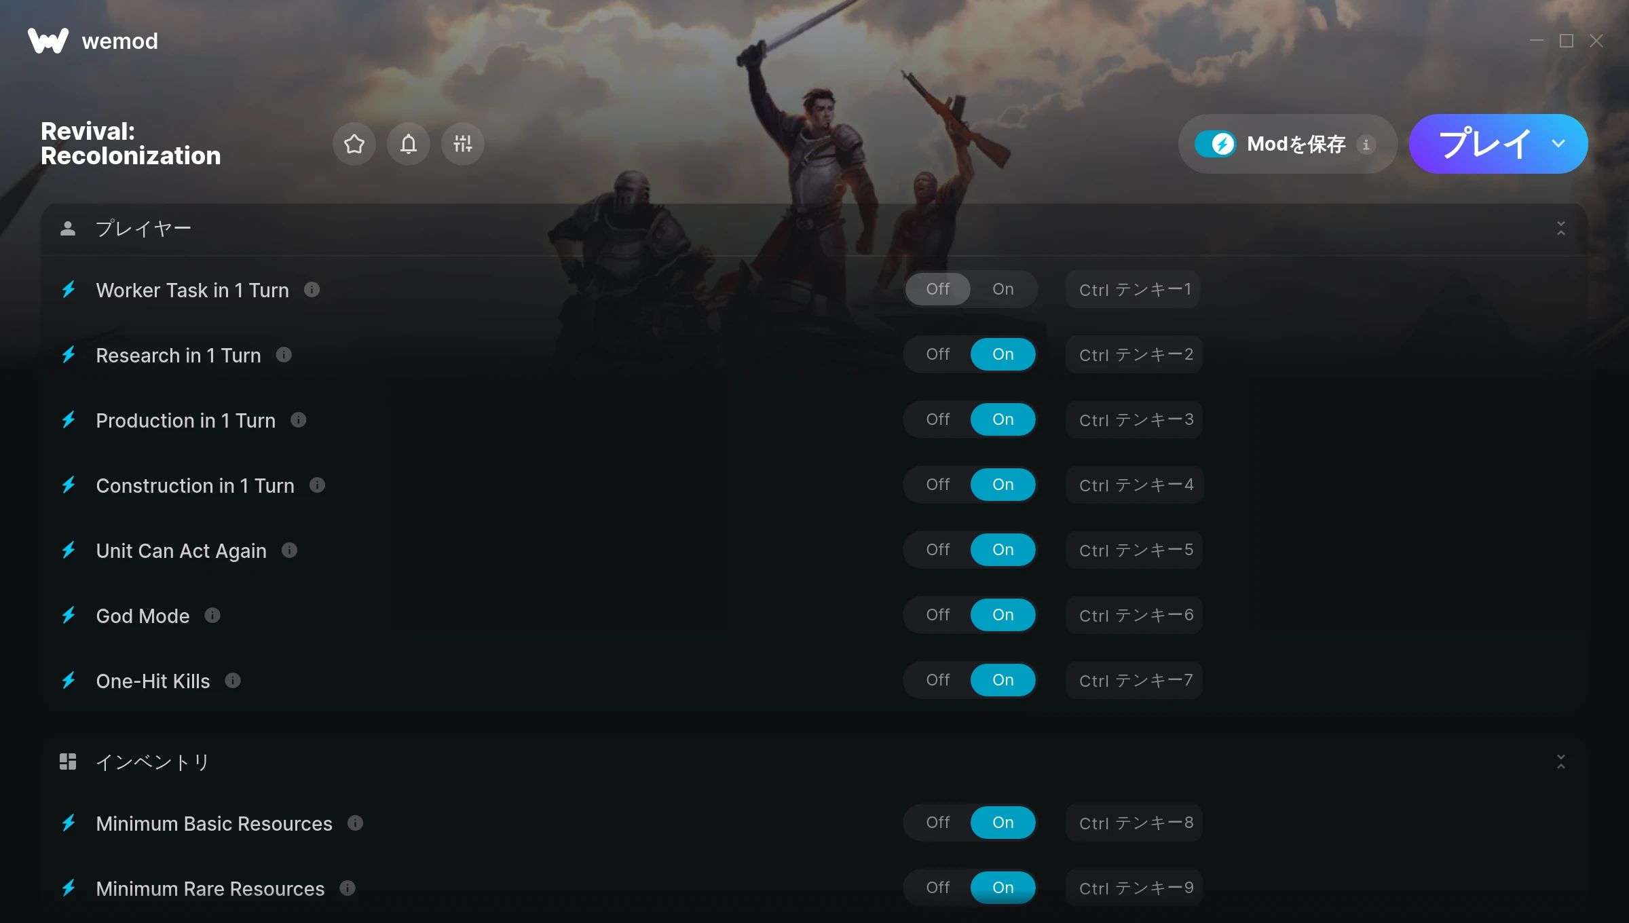This screenshot has height=923, width=1629.
Task: Click the WeMod logo
Action: coord(93,41)
